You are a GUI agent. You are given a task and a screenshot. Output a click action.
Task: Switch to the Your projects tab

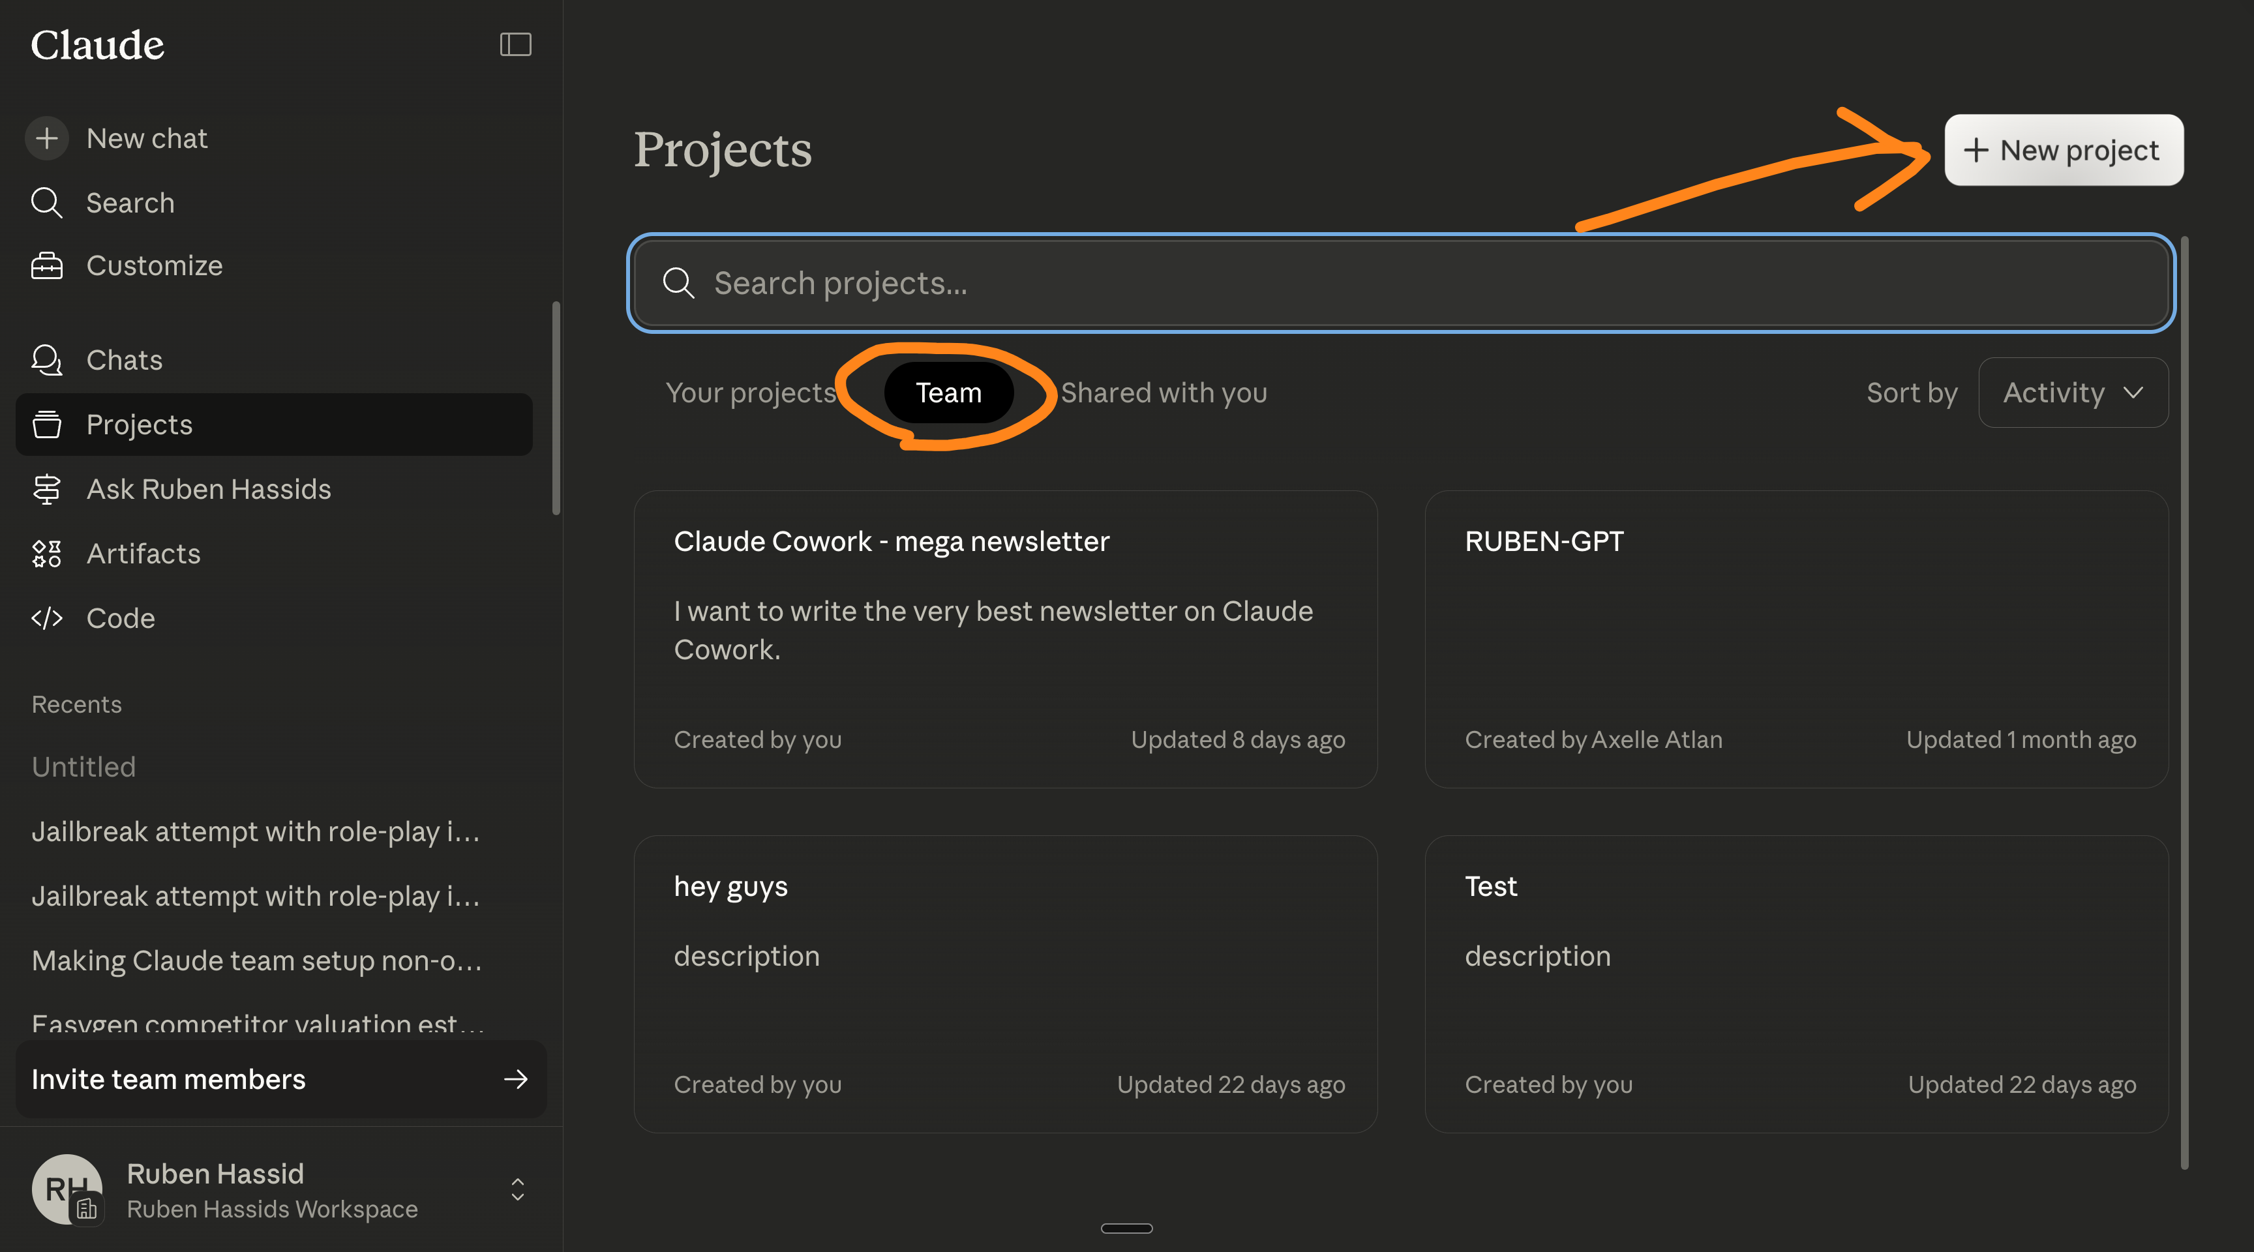[750, 393]
